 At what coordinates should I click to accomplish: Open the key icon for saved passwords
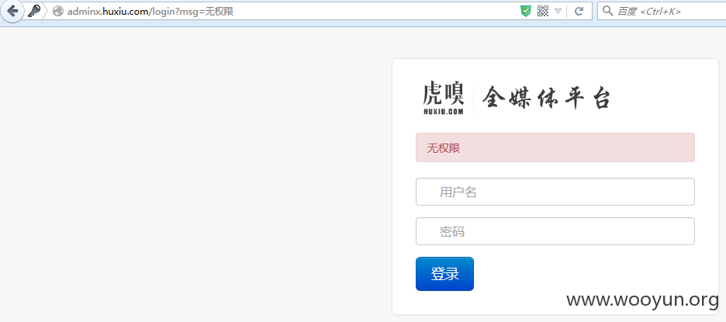(34, 11)
